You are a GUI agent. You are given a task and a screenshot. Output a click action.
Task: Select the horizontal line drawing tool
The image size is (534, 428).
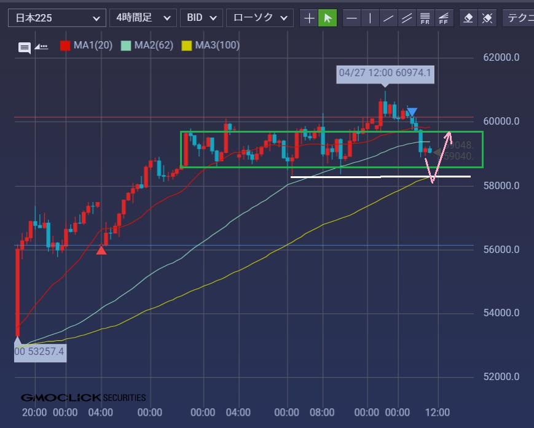[351, 18]
